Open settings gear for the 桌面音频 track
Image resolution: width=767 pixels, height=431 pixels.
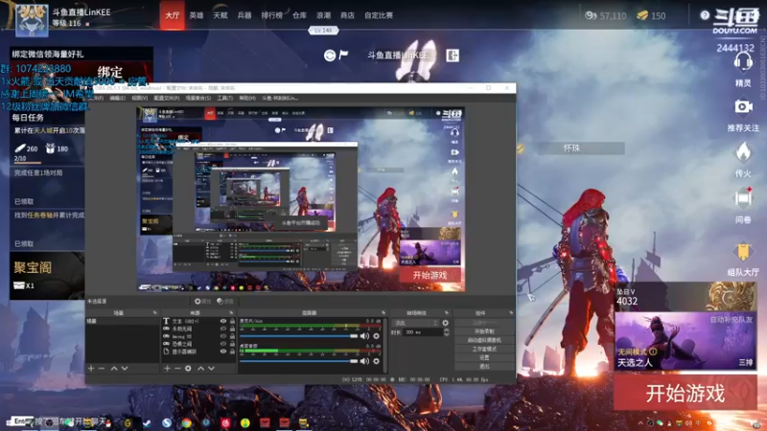pos(376,361)
